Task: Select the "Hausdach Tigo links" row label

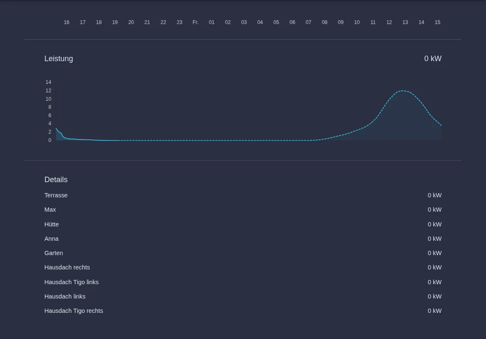Action: click(71, 282)
